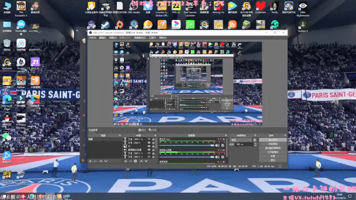The height and width of the screenshot is (200, 356).
Task: Open FIFA 22 desktop icon
Action: click(x=176, y=8)
